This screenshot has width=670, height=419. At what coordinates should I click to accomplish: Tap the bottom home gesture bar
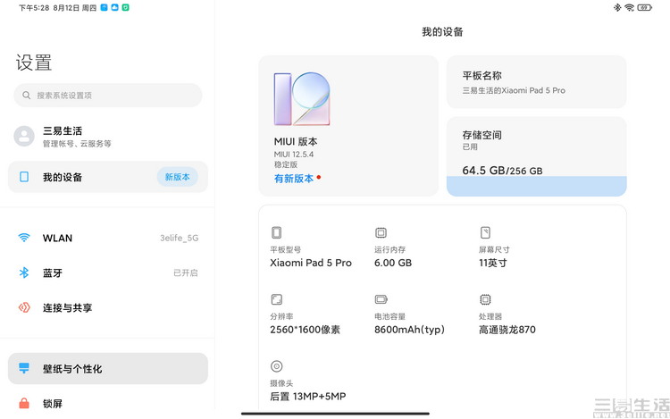pyautogui.click(x=335, y=414)
